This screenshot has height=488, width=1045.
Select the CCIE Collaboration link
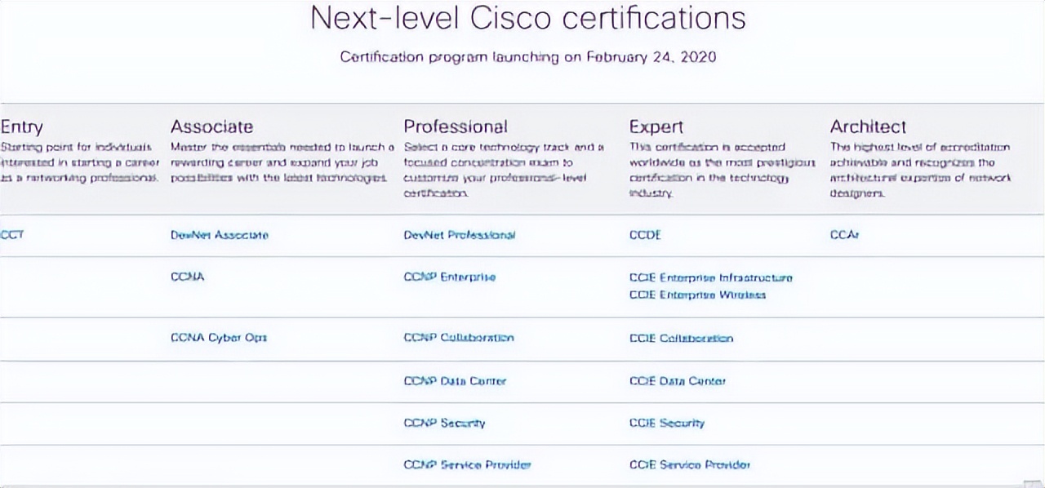coord(681,338)
